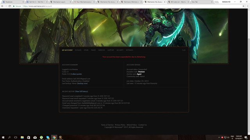250x140 pixels.
Task: Bookmark the page with the star icon
Action: pos(243,6)
